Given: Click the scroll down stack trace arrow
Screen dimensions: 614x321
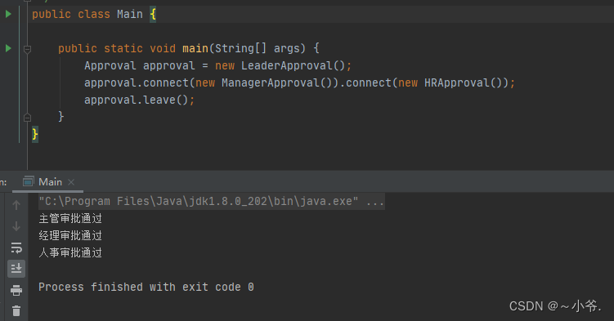Looking at the screenshot, I should click(16, 226).
